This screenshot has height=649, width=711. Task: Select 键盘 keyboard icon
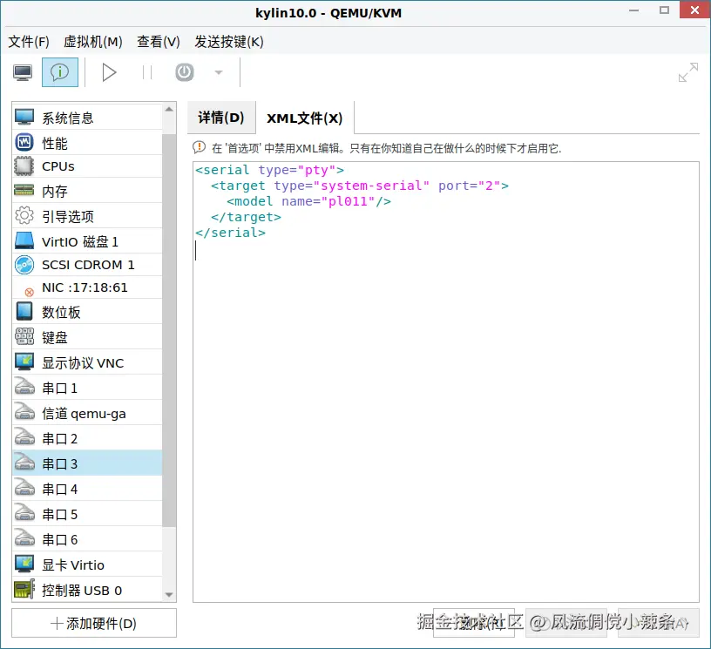24,336
